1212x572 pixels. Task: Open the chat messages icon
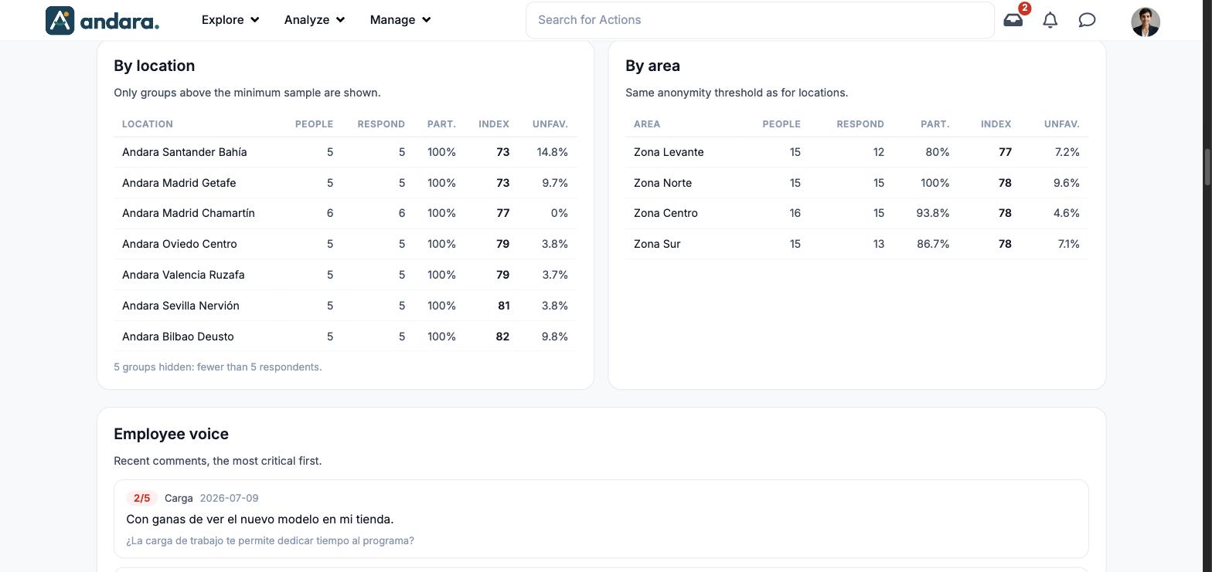tap(1087, 20)
